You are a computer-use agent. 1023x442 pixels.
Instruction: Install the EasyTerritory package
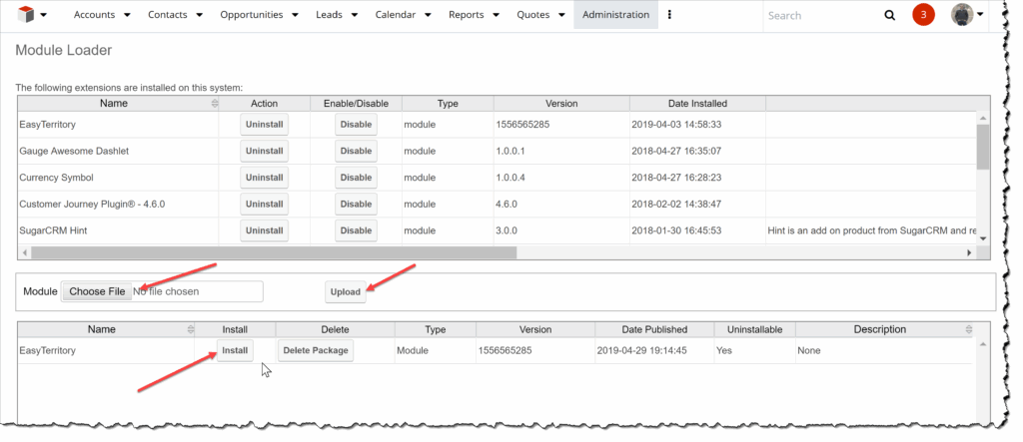coord(235,351)
